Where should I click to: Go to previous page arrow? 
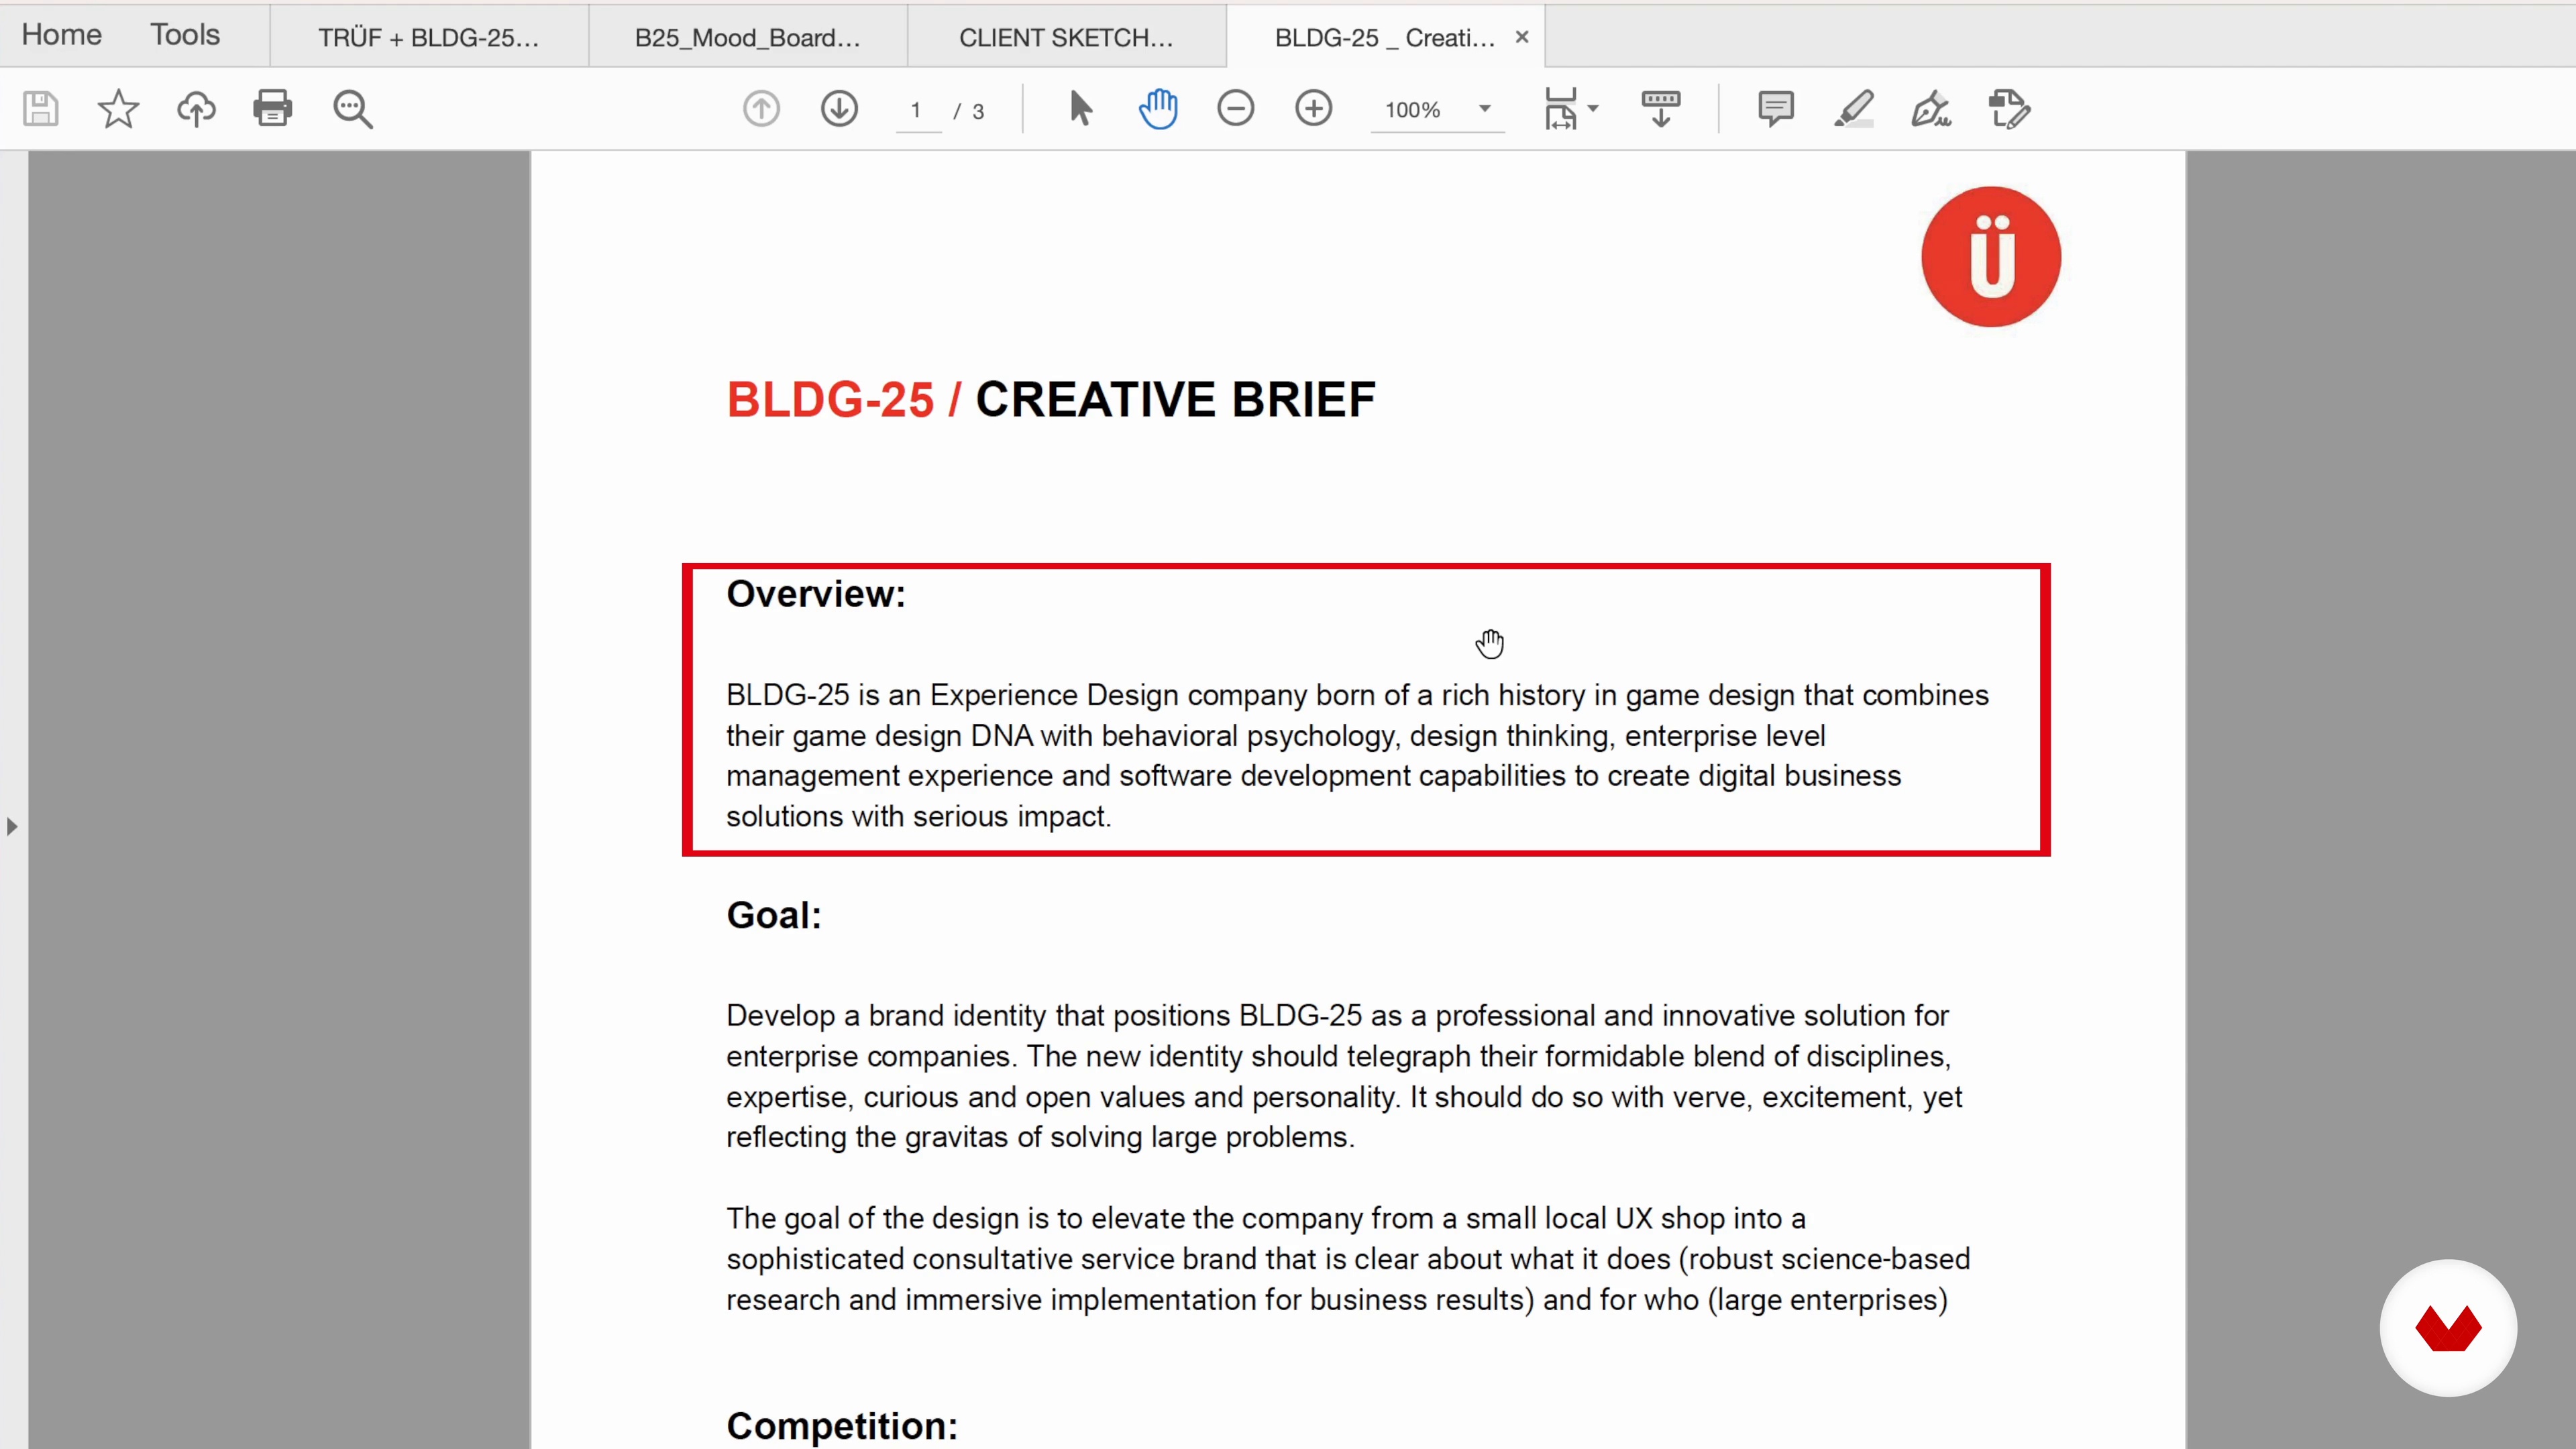click(x=761, y=108)
